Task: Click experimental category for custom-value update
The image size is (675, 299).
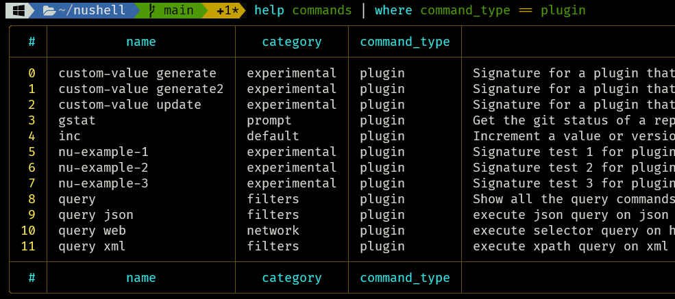Action: point(291,105)
